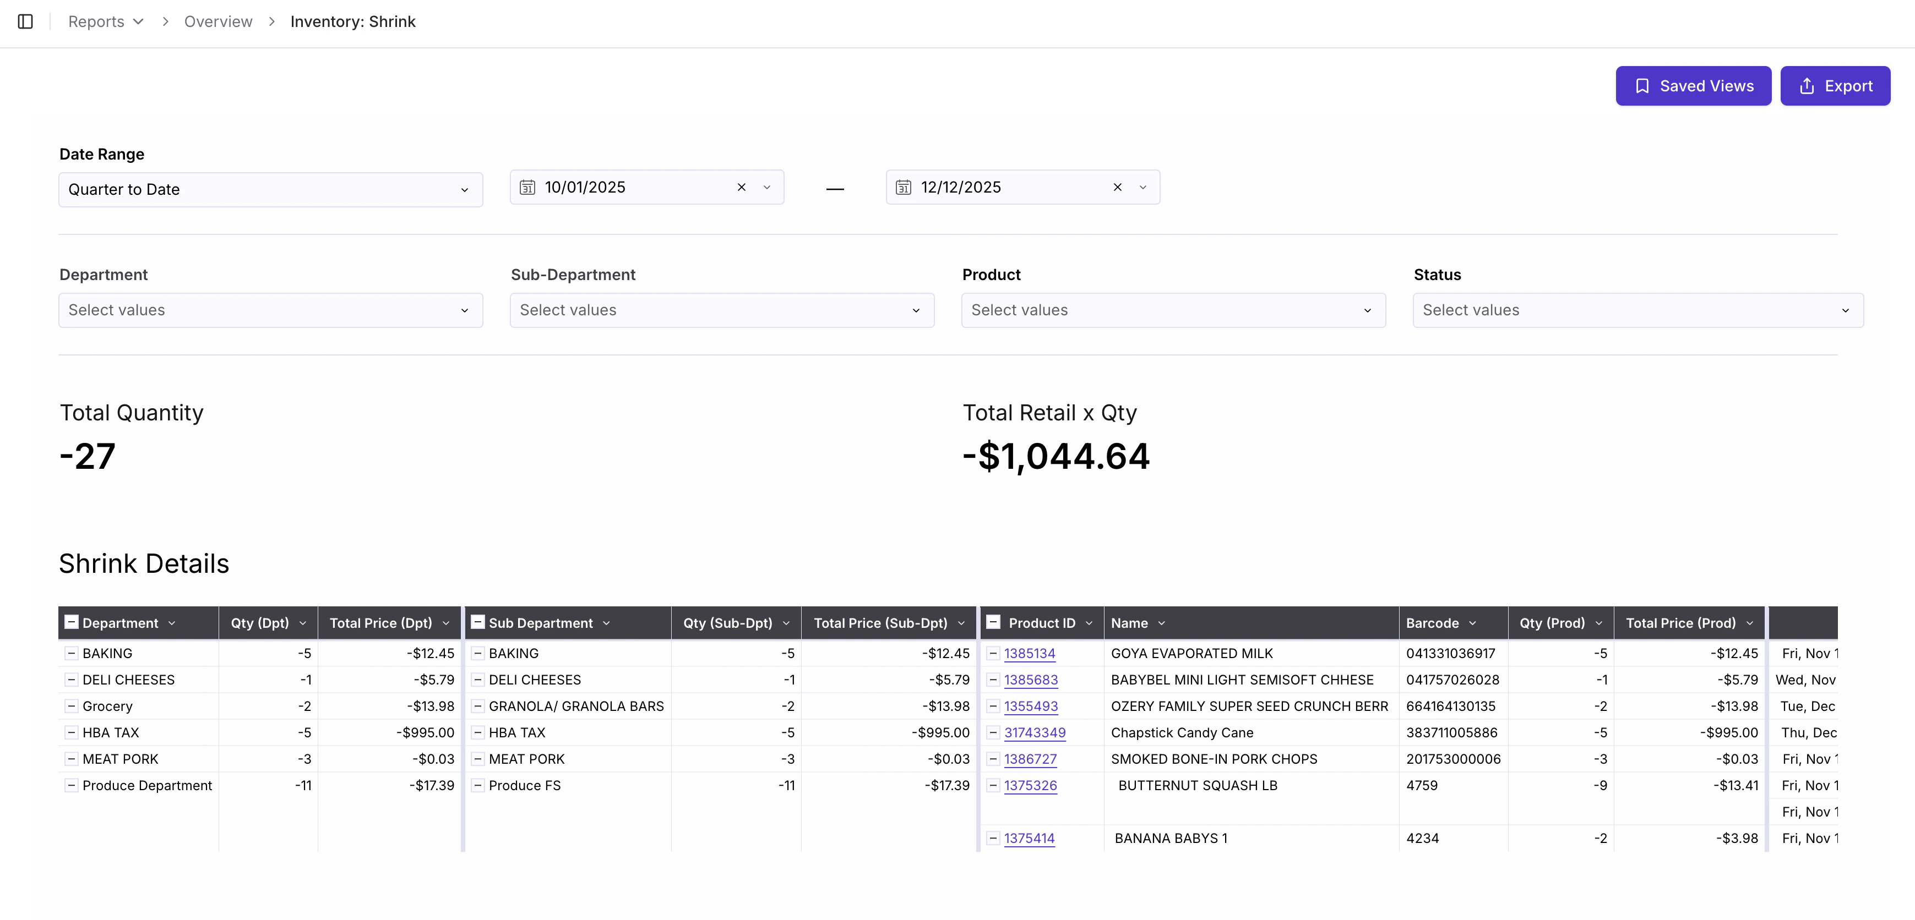This screenshot has width=1915, height=920.
Task: Click the Export upload icon
Action: point(1807,86)
